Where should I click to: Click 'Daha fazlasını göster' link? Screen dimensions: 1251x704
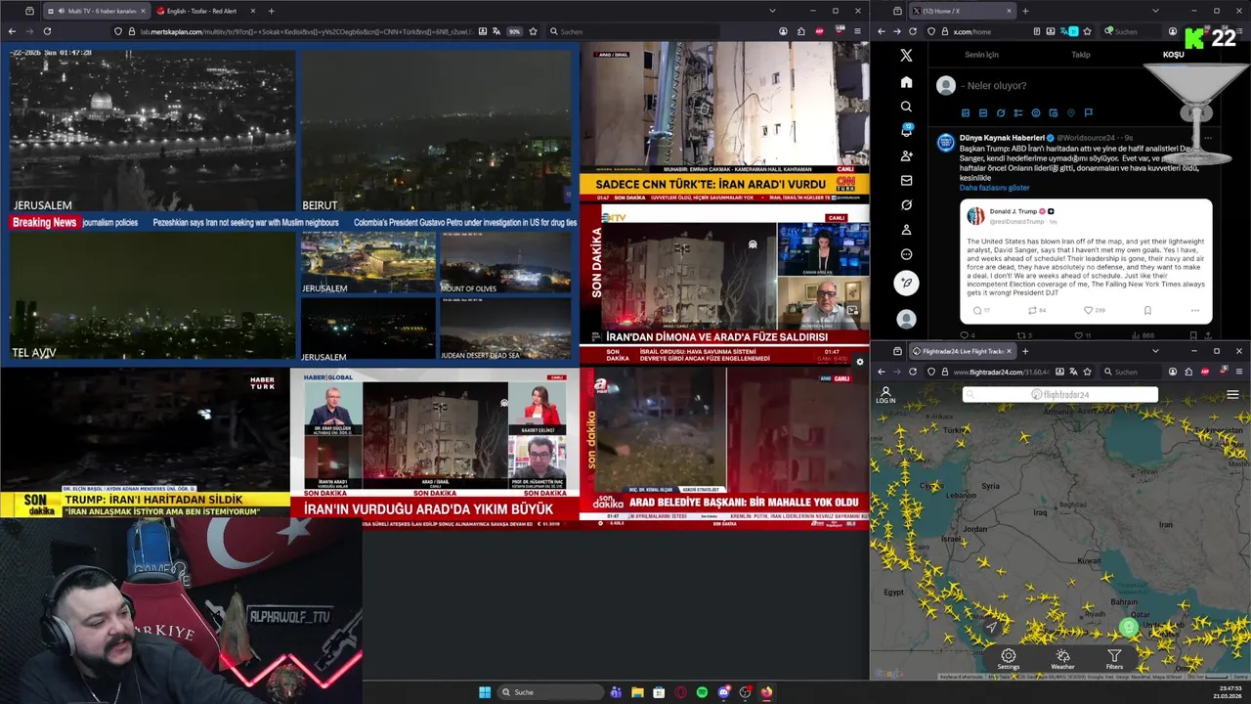(x=994, y=188)
